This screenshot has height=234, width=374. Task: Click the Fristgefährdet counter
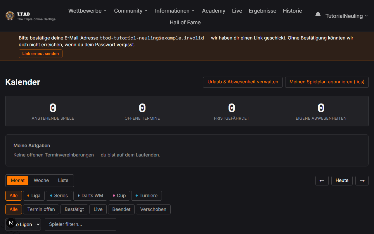click(x=232, y=111)
